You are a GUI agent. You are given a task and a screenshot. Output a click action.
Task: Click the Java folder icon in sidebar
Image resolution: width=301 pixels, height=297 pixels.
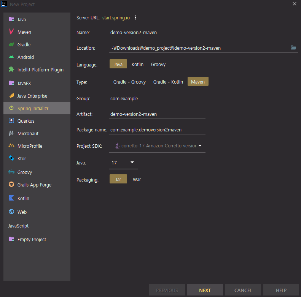11,19
